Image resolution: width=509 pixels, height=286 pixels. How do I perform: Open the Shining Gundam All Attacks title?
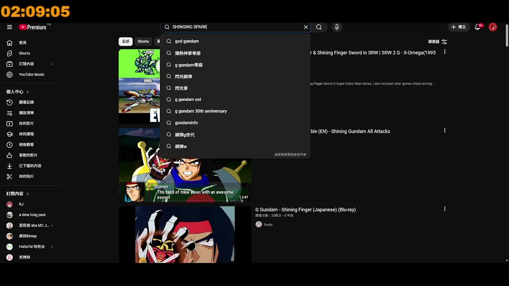(x=350, y=131)
